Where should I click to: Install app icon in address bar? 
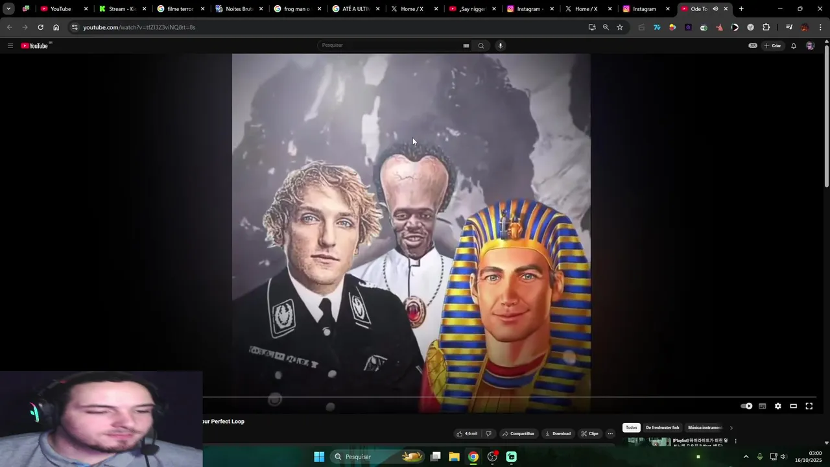point(591,27)
